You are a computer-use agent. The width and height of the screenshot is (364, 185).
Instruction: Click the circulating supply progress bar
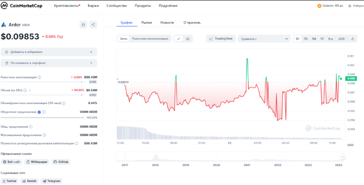(x=42, y=118)
